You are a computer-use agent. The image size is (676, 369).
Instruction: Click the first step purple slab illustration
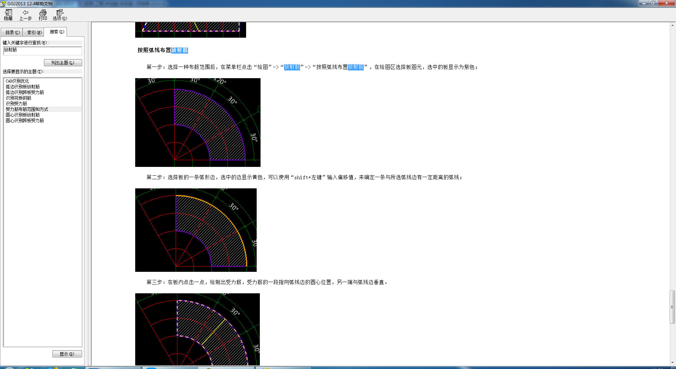(198, 123)
